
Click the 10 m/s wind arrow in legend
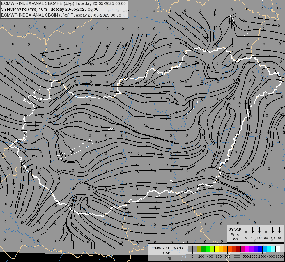[252, 230]
